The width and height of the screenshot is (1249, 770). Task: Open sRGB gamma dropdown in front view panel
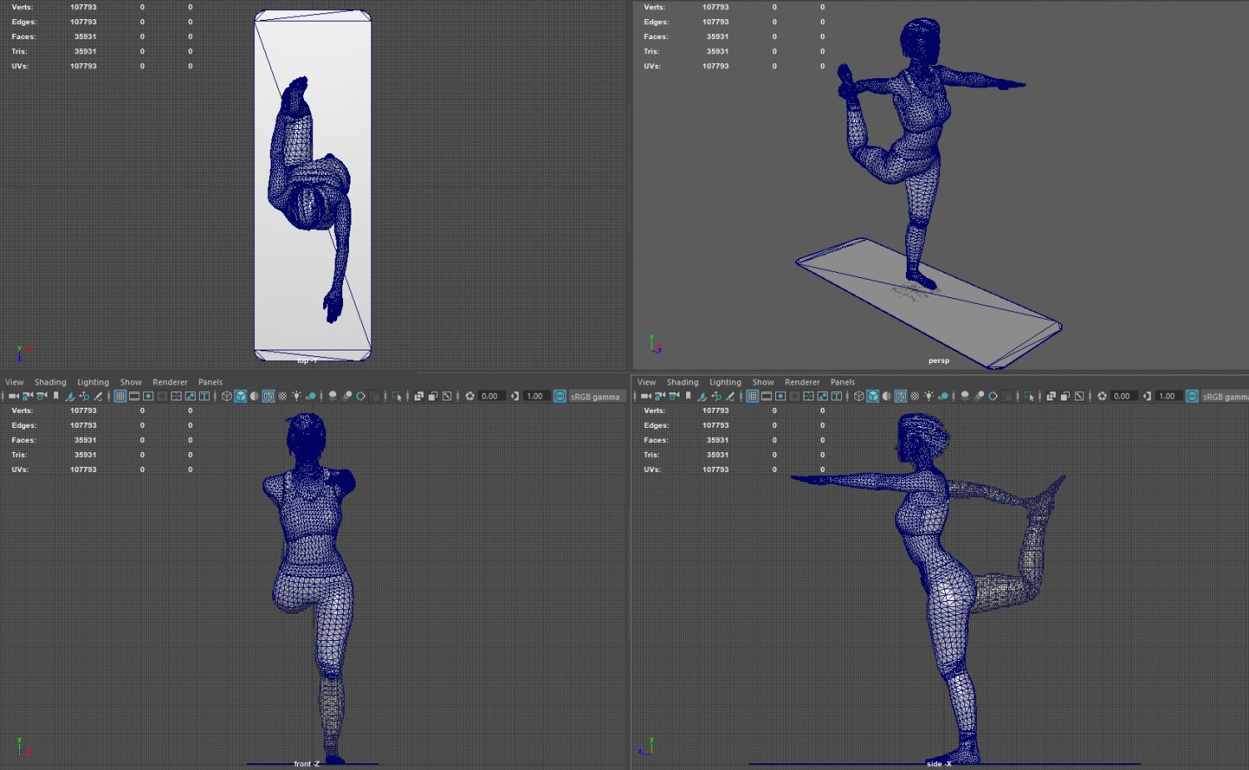point(595,396)
